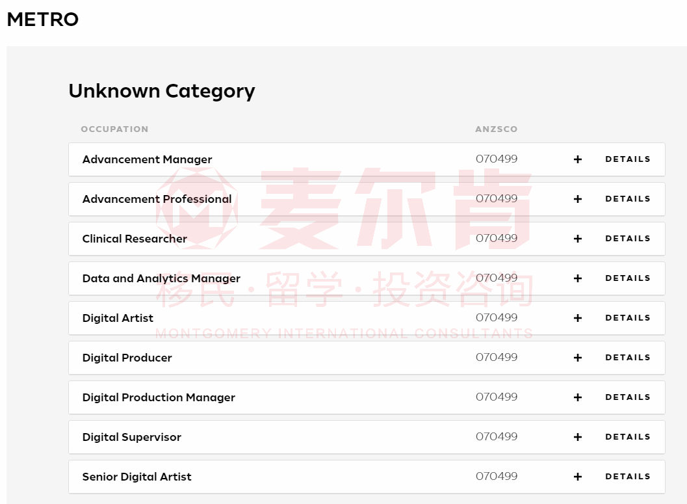
Task: Open DETAILS for Advancement Professional
Action: coord(627,199)
